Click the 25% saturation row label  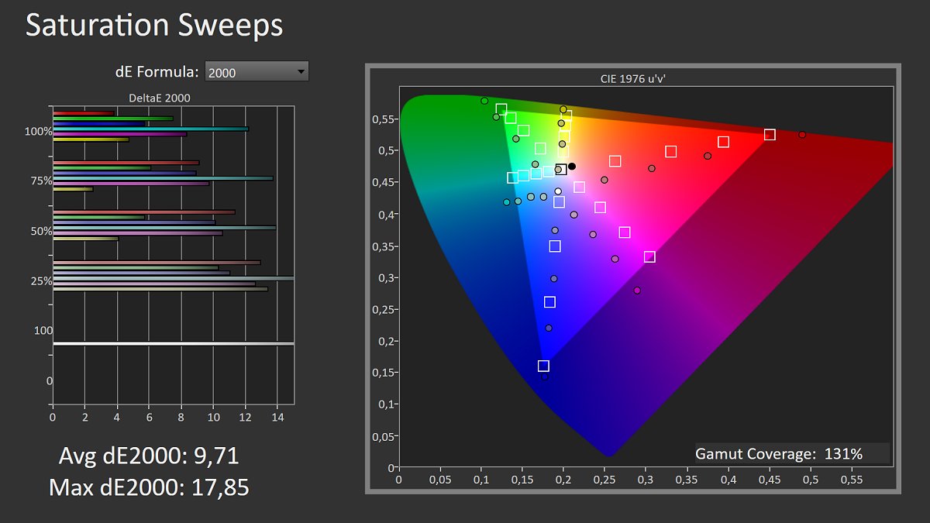click(41, 280)
